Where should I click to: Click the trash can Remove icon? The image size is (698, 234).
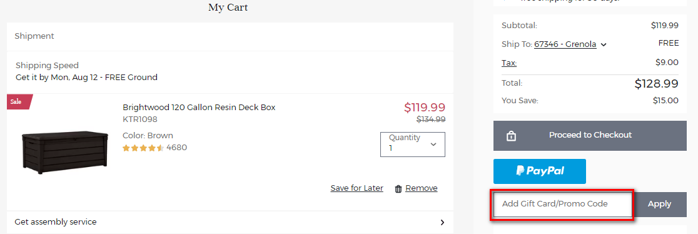(x=398, y=188)
